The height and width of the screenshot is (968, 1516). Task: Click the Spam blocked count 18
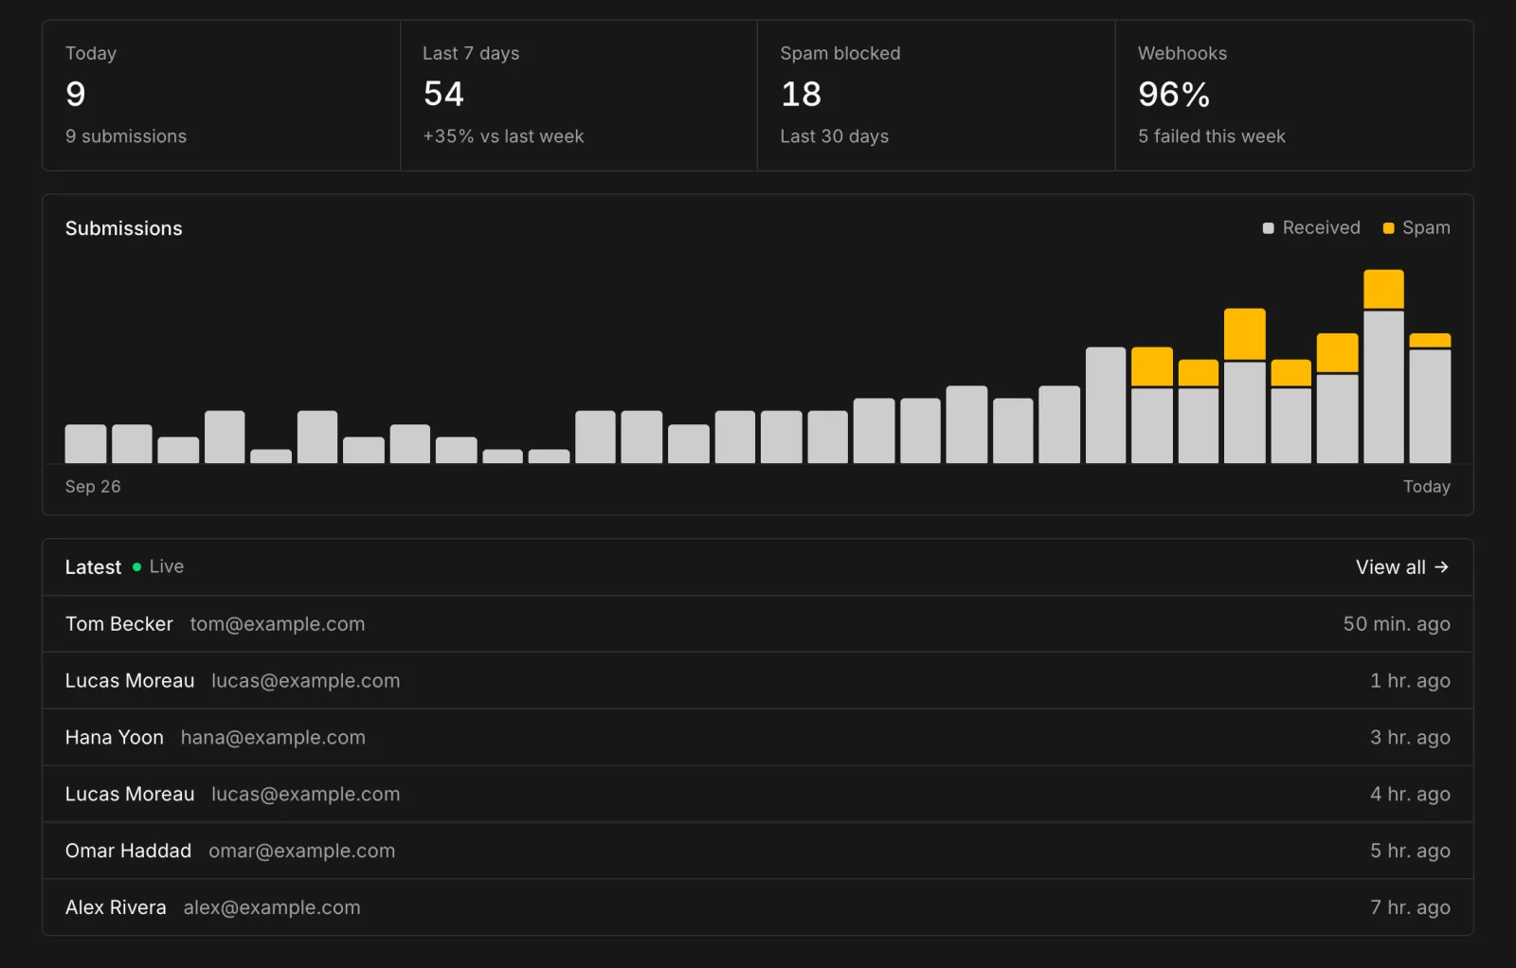coord(801,94)
